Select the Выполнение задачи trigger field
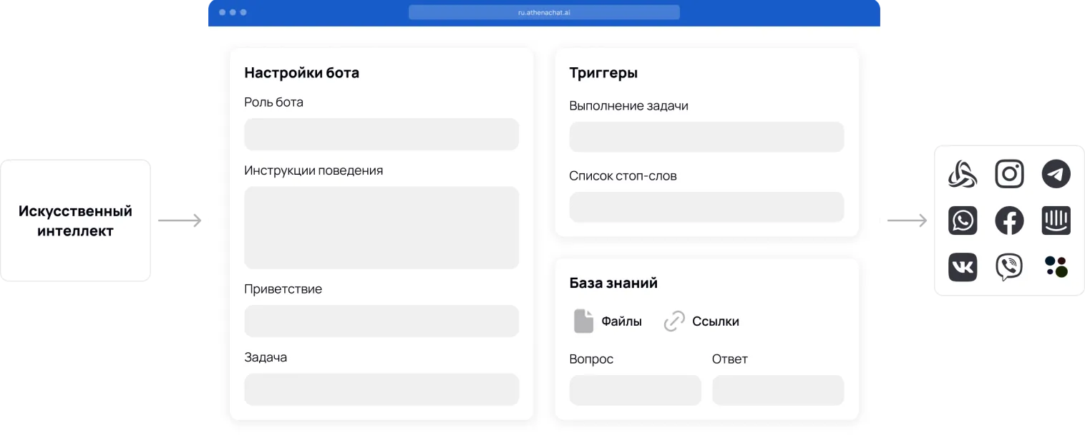This screenshot has width=1085, height=441. (x=706, y=137)
